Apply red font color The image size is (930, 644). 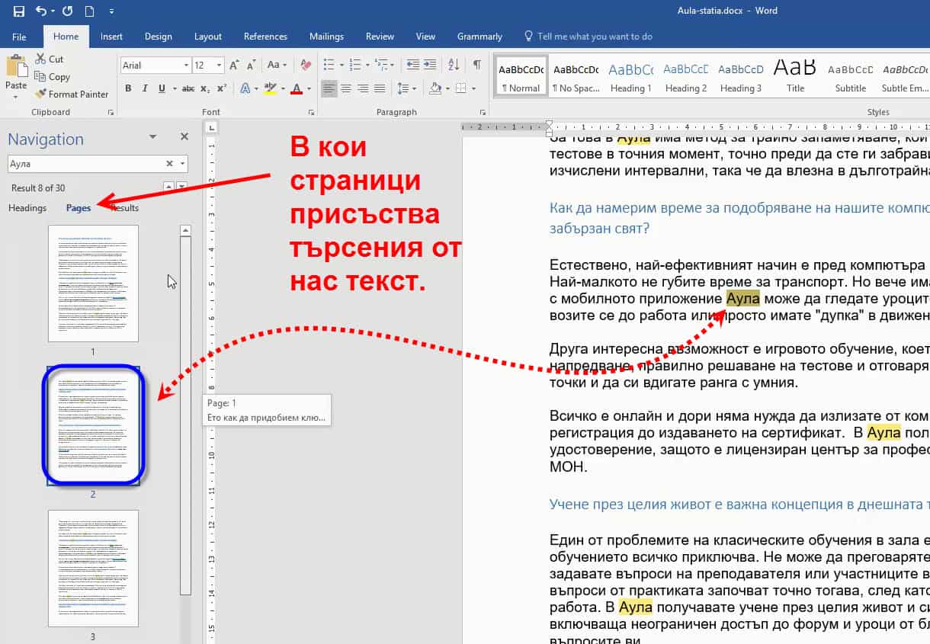pyautogui.click(x=297, y=89)
